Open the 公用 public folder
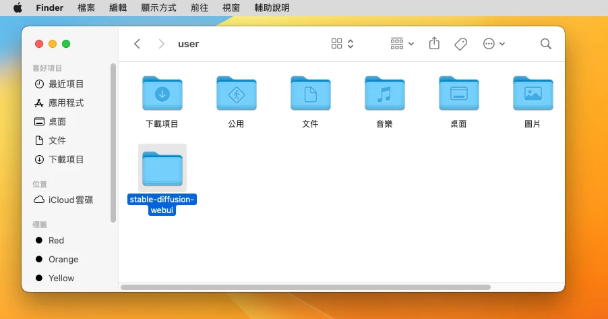 point(236,94)
